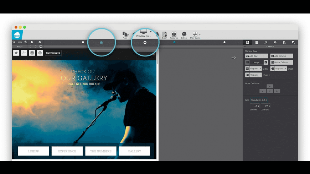Image resolution: width=310 pixels, height=174 pixels.
Task: Click THE NUMBERS navigation button
Action: [101, 151]
